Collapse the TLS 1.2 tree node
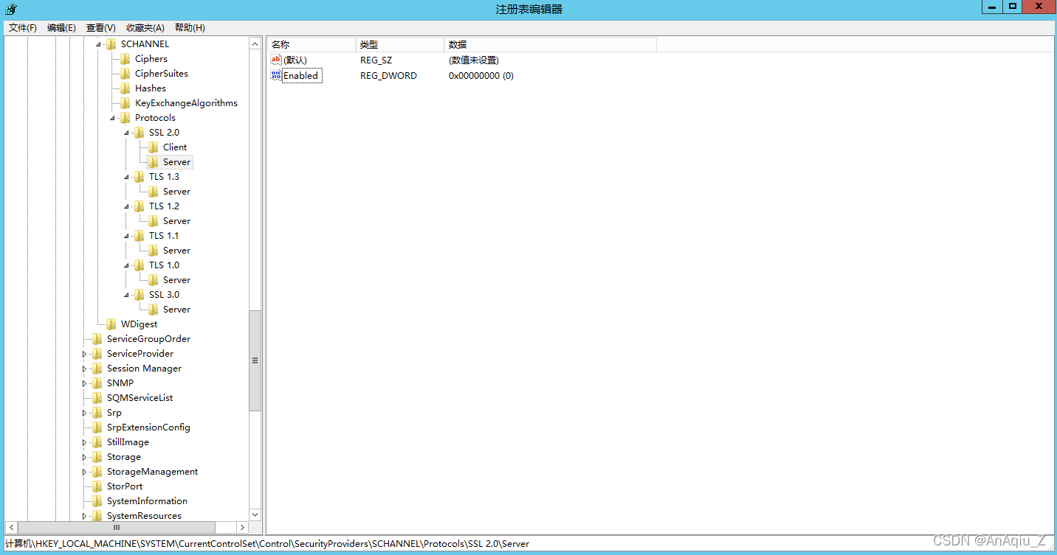The height and width of the screenshot is (555, 1057). click(126, 207)
